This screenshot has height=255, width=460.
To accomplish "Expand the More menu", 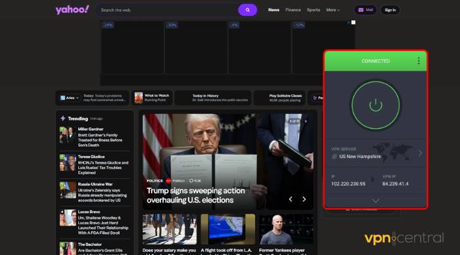I will tap(333, 10).
